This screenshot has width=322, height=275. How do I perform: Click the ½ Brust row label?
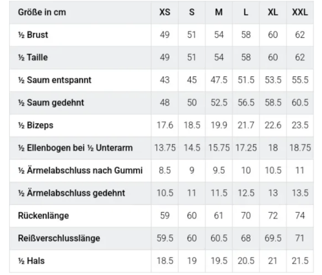[33, 35]
